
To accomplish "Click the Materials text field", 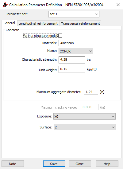I will pyautogui.click(x=76, y=43).
